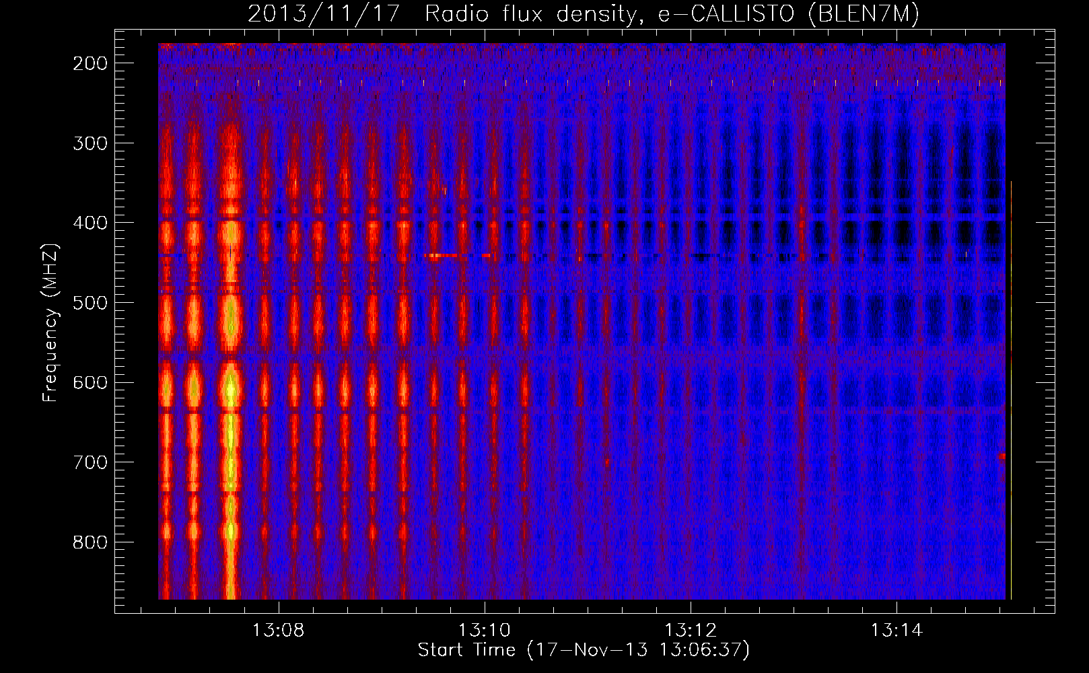1089x673 pixels.
Task: Click the 300 frequency tick label
Action: [x=90, y=143]
